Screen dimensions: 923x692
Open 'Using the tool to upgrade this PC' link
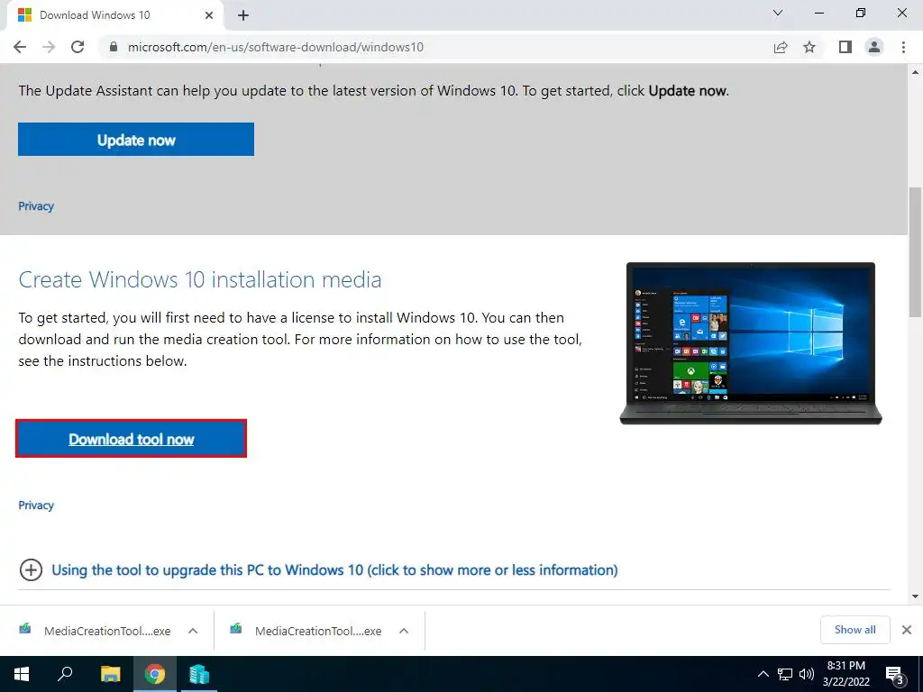tap(334, 569)
